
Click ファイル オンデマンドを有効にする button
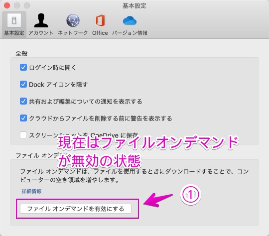click(76, 209)
